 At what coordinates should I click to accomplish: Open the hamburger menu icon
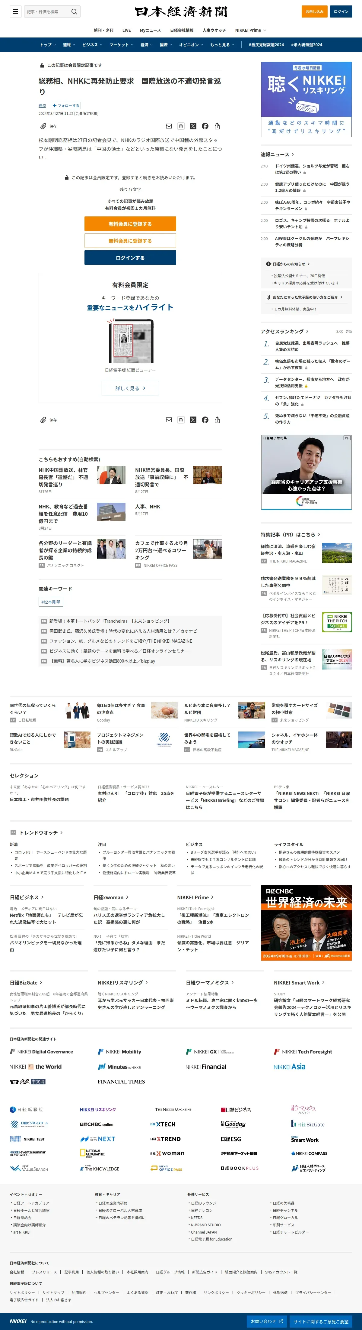point(15,11)
